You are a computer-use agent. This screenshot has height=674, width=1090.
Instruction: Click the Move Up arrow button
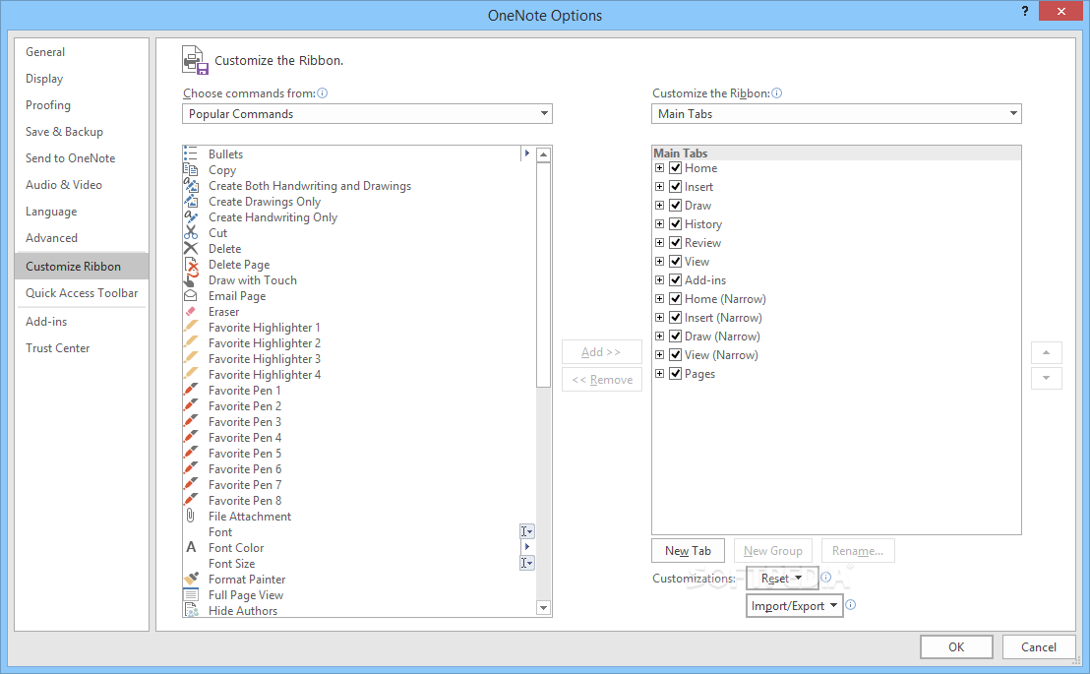coord(1046,352)
